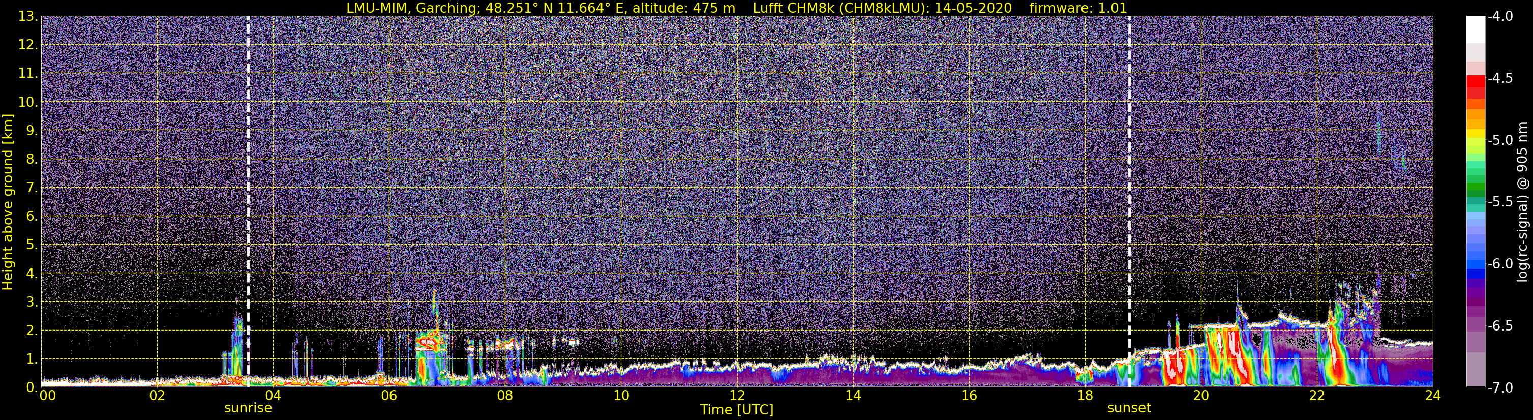This screenshot has height=420, width=1533.
Task: Click the time axis tick label 22
Action: 1317,396
